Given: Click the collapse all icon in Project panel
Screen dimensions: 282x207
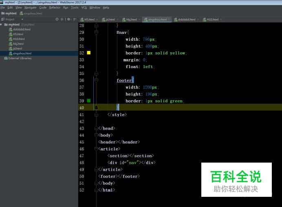Looking at the screenshot, I should (x=62, y=19).
